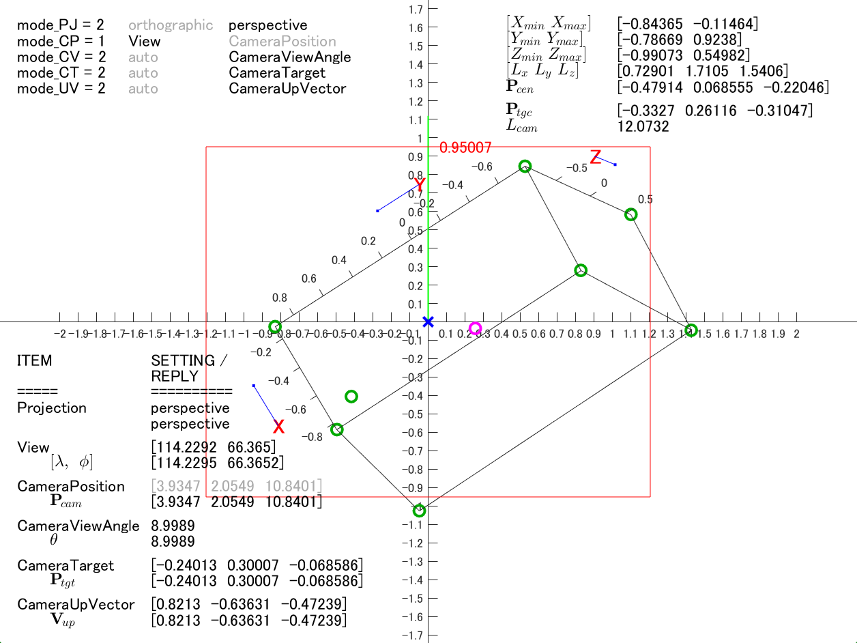Open the CameraTarget auto selector

click(x=143, y=73)
